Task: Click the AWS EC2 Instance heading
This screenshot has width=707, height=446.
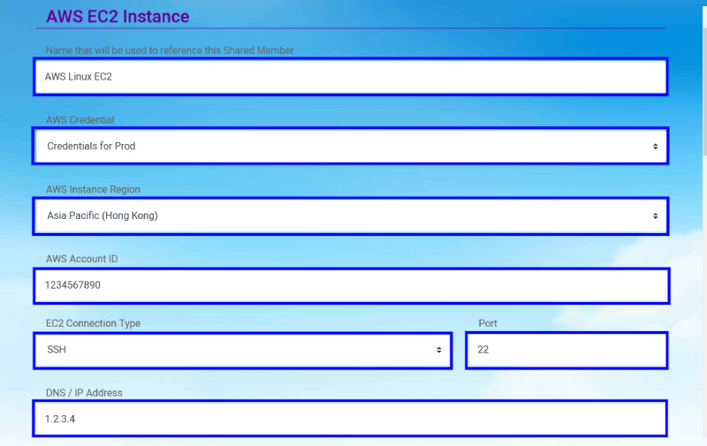Action: coord(118,16)
